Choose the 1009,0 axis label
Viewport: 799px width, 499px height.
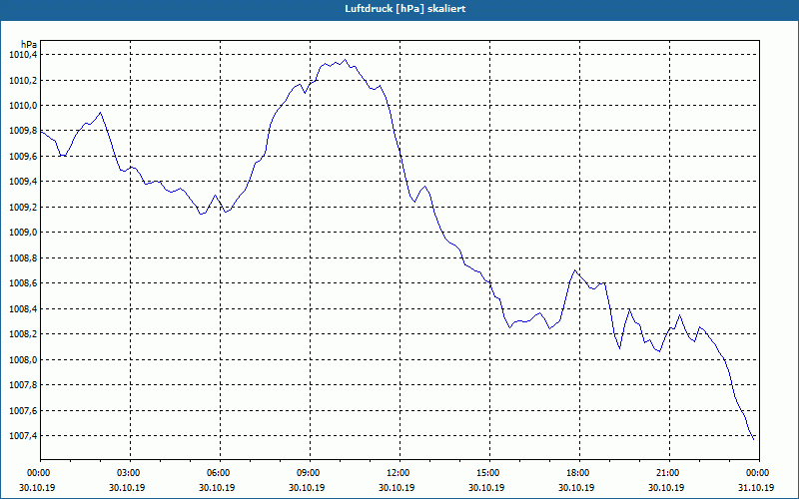23,233
